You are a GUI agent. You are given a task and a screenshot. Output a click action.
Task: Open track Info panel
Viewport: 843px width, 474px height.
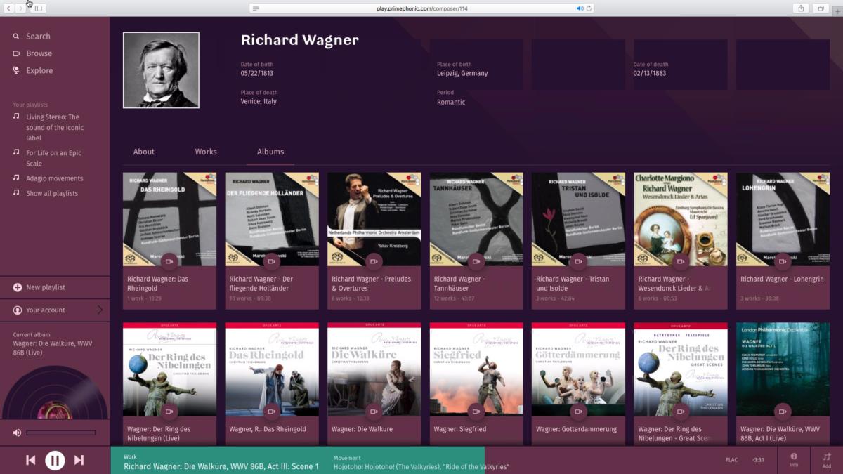pos(794,460)
